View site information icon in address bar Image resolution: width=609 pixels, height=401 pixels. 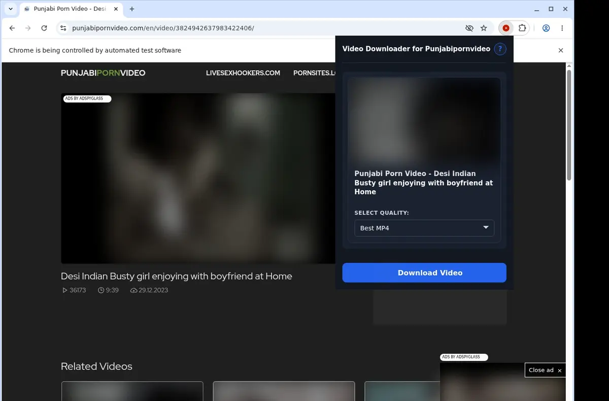pos(63,28)
